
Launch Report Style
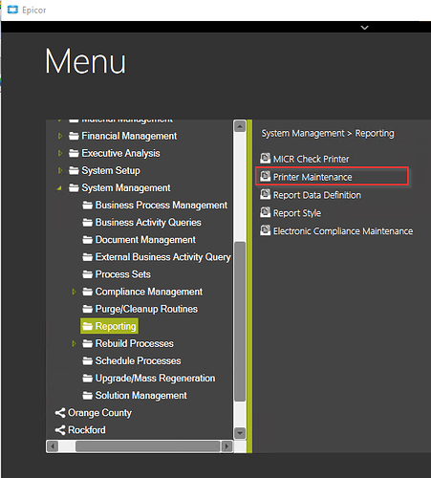point(297,213)
